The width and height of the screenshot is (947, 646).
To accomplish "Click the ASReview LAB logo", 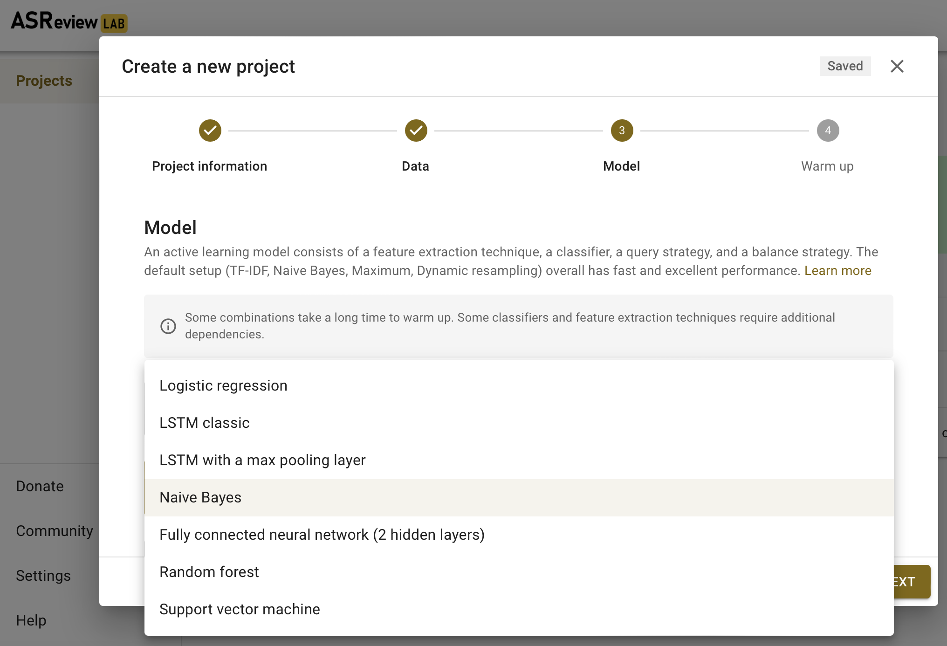I will [x=69, y=21].
